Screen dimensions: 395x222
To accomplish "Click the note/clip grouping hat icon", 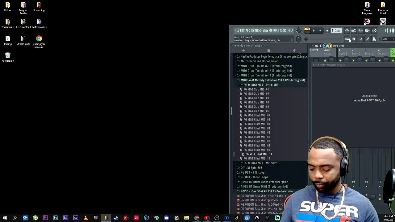I will tap(374, 39).
